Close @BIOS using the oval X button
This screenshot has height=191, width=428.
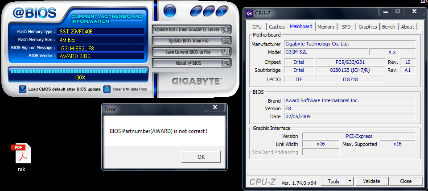coord(222,11)
